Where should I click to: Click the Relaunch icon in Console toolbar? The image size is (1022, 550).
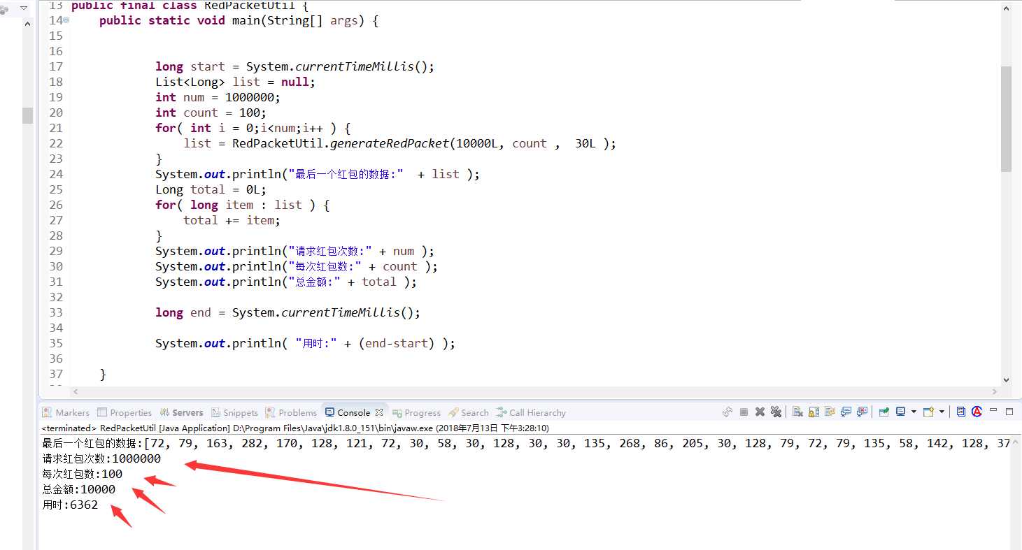coord(728,412)
